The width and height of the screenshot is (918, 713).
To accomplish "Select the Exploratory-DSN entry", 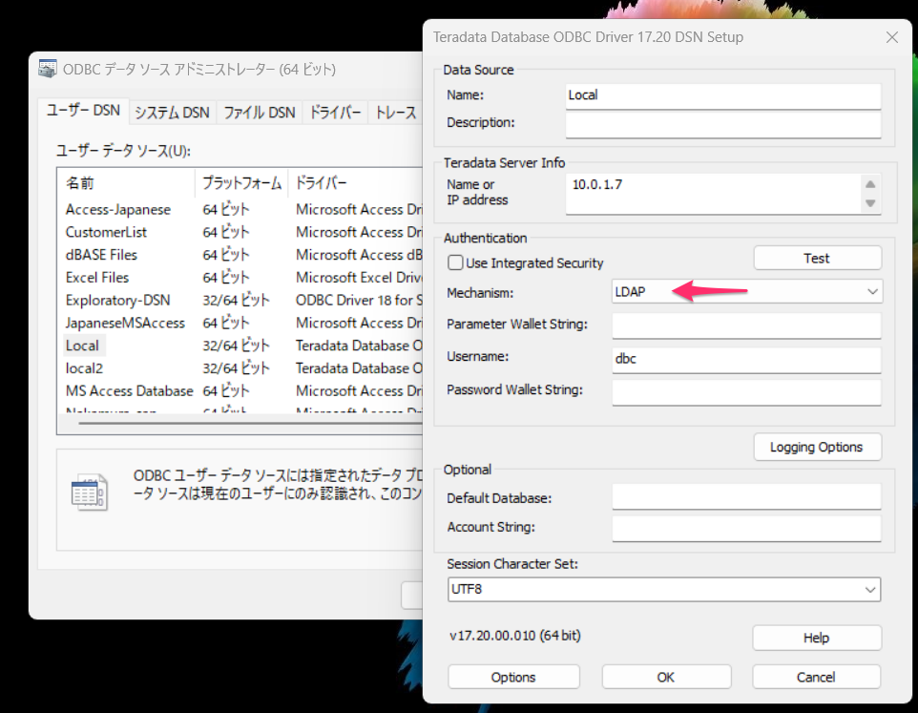I will click(x=242, y=301).
